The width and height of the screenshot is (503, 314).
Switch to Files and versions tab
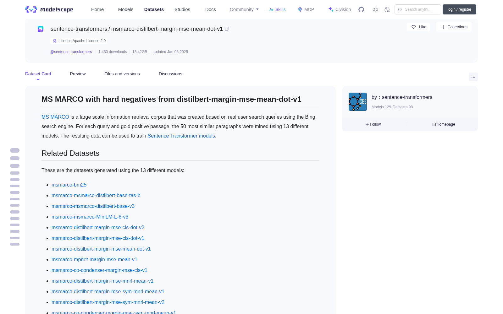[122, 74]
